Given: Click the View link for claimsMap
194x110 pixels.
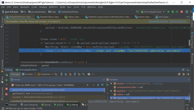Looking at the screenshot, I should 187,98.
